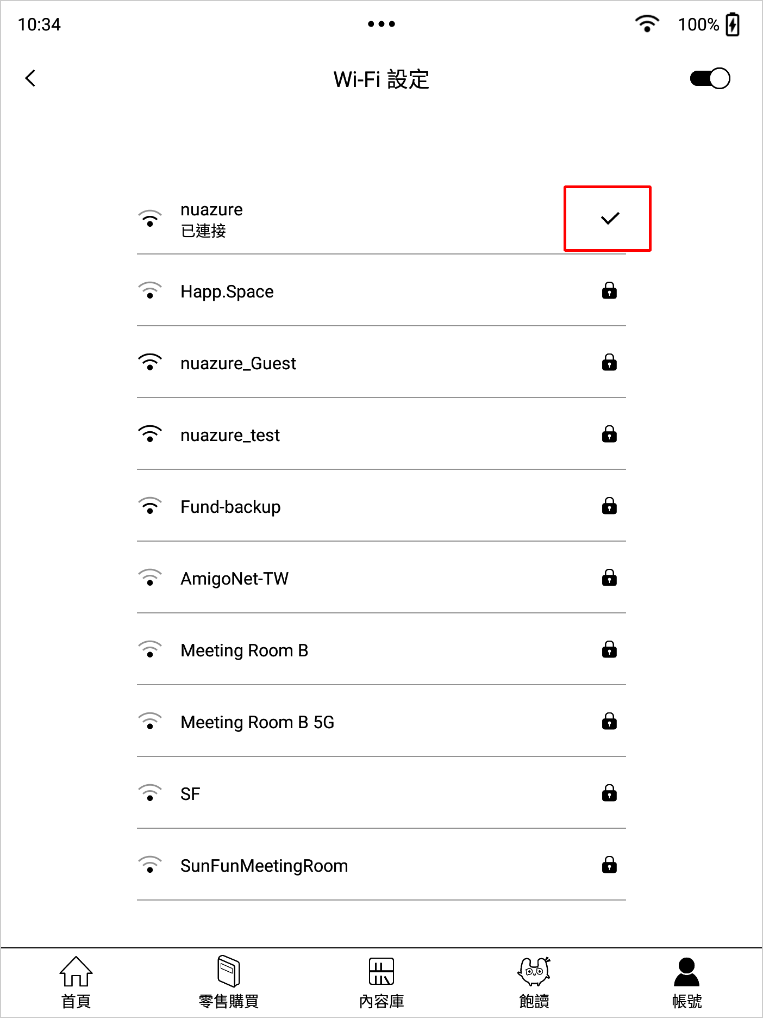This screenshot has width=763, height=1018.
Task: Choose the Fund-backup network
Action: pos(381,506)
